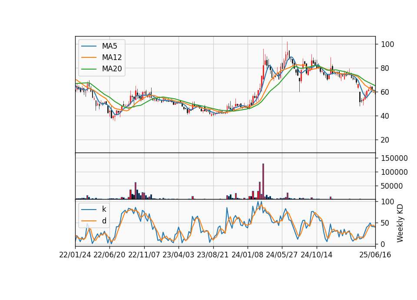Screen dimensions: 417x300
Task: Click the k legend label
Action: (104, 209)
